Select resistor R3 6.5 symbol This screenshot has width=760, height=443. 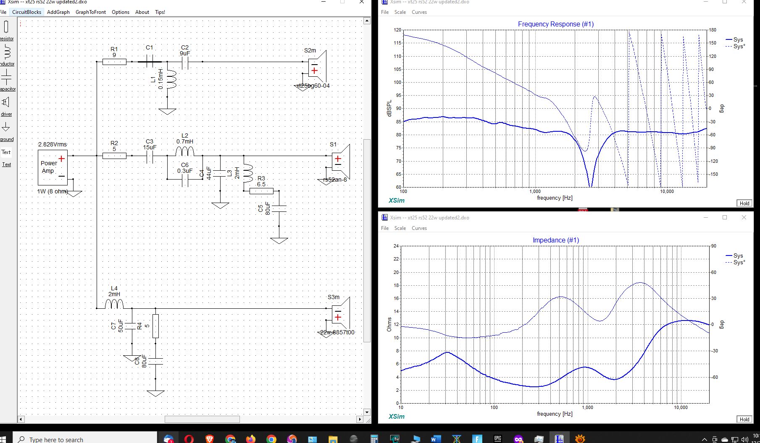pos(261,191)
